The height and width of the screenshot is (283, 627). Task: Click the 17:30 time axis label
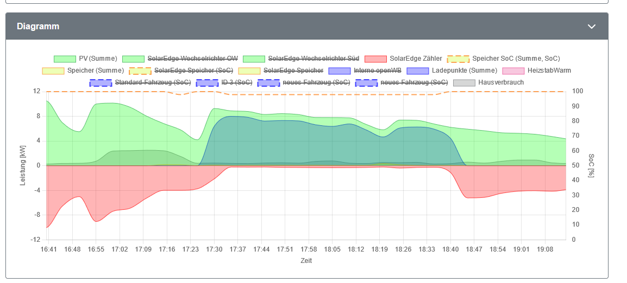click(214, 249)
